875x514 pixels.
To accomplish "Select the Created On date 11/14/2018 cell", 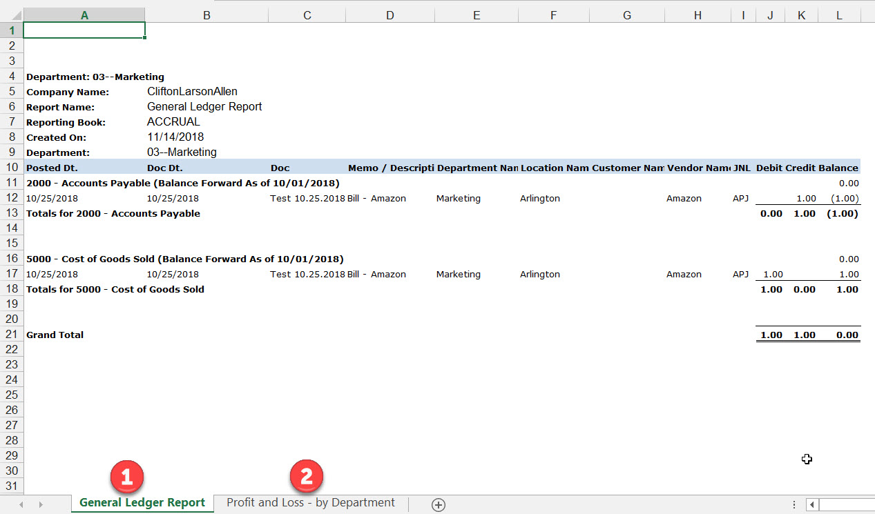I will coord(175,137).
